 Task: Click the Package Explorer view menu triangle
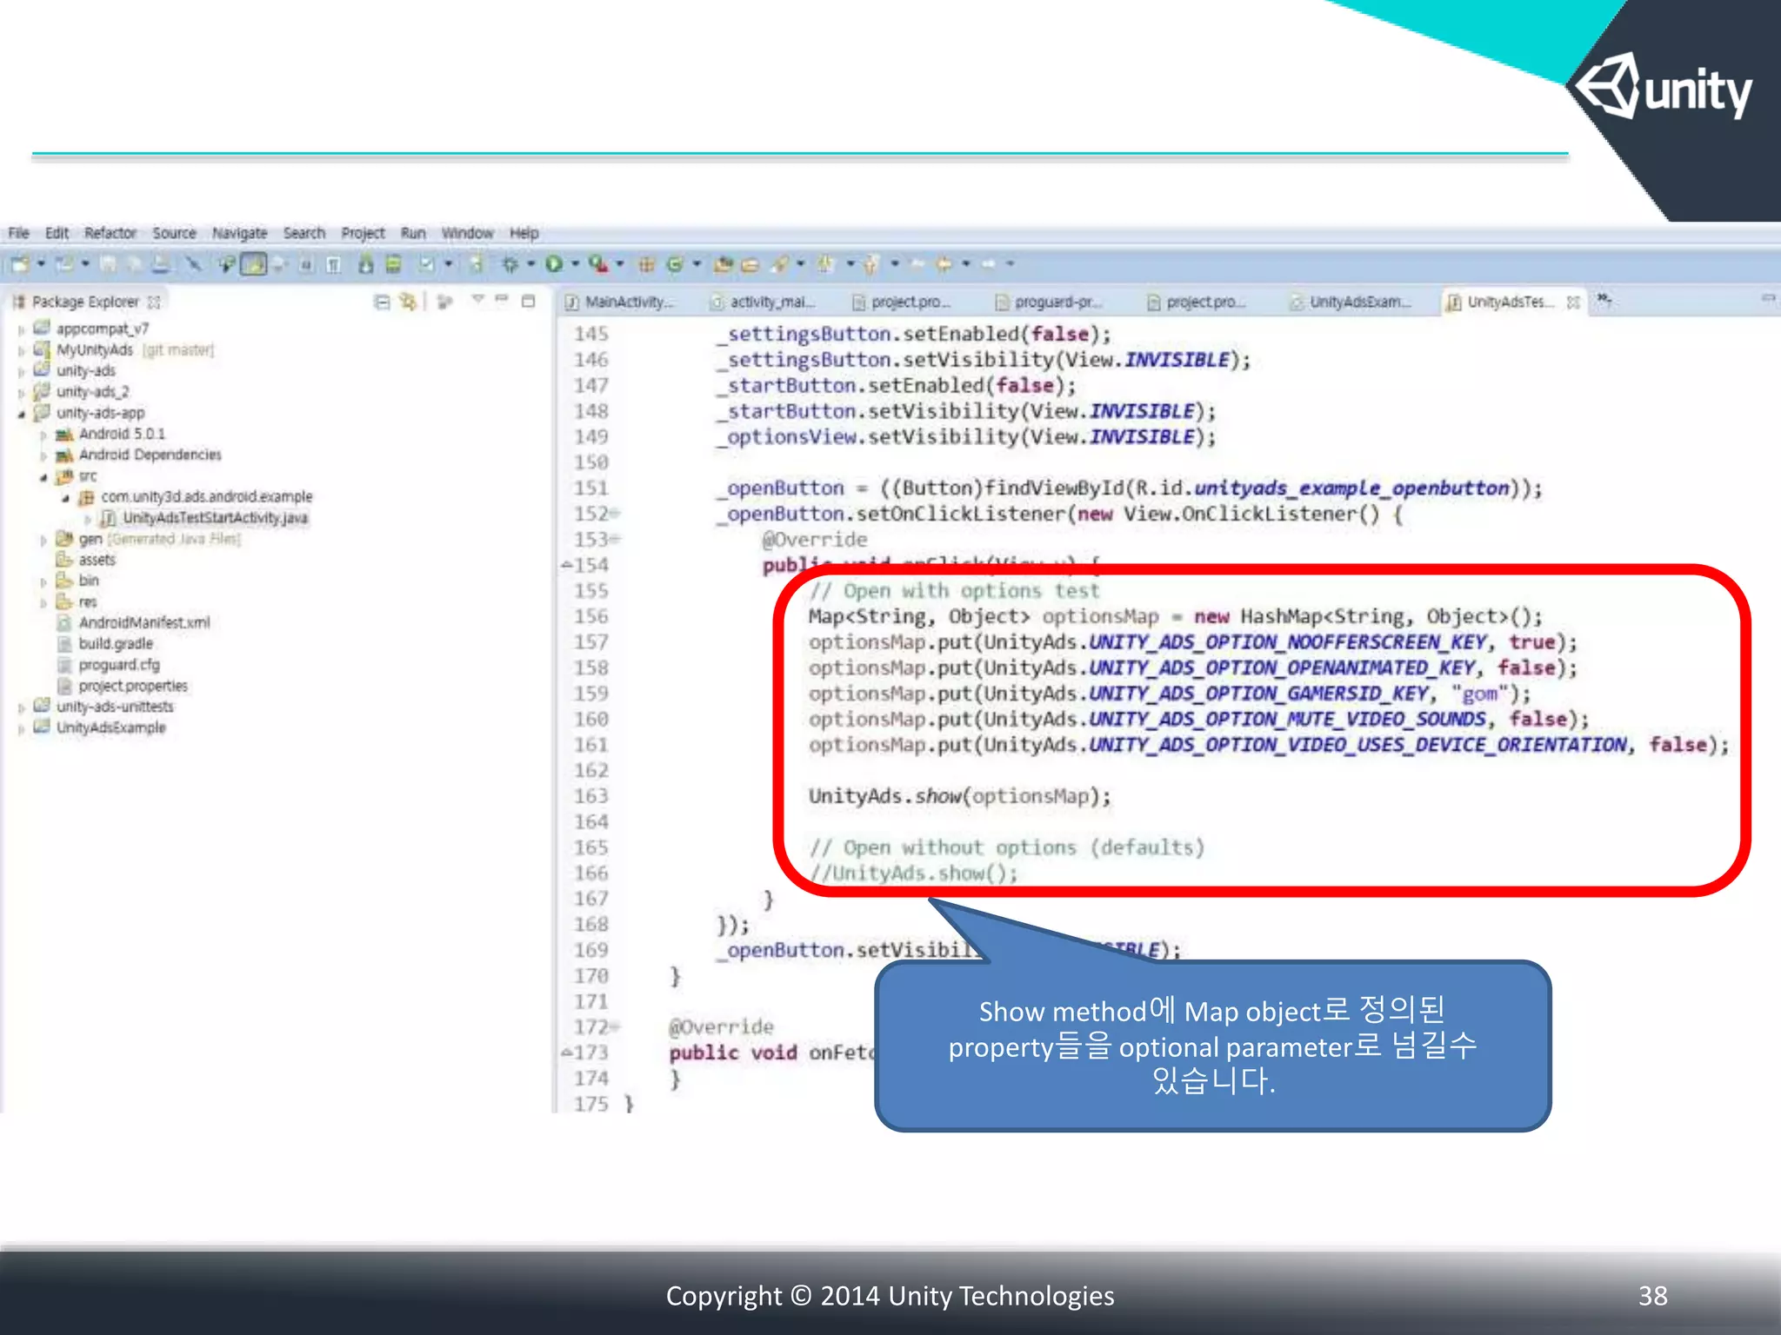click(477, 300)
